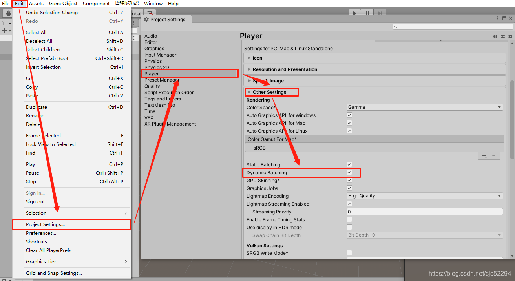Toggle Auto Graphics API for Linux

tap(349, 131)
